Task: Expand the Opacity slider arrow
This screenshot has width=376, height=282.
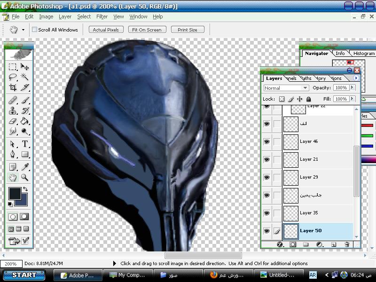Action: click(352, 88)
